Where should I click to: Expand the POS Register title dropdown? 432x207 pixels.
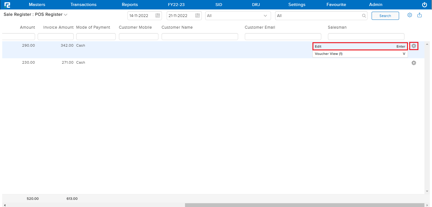[x=65, y=15]
